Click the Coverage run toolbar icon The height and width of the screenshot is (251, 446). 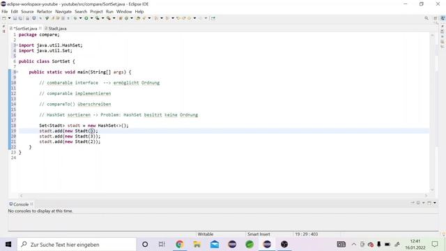click(98, 18)
